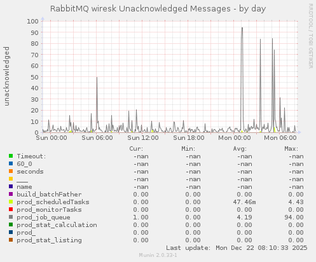Click the 'name' legend label
This screenshot has height=262, width=316.
[24, 187]
